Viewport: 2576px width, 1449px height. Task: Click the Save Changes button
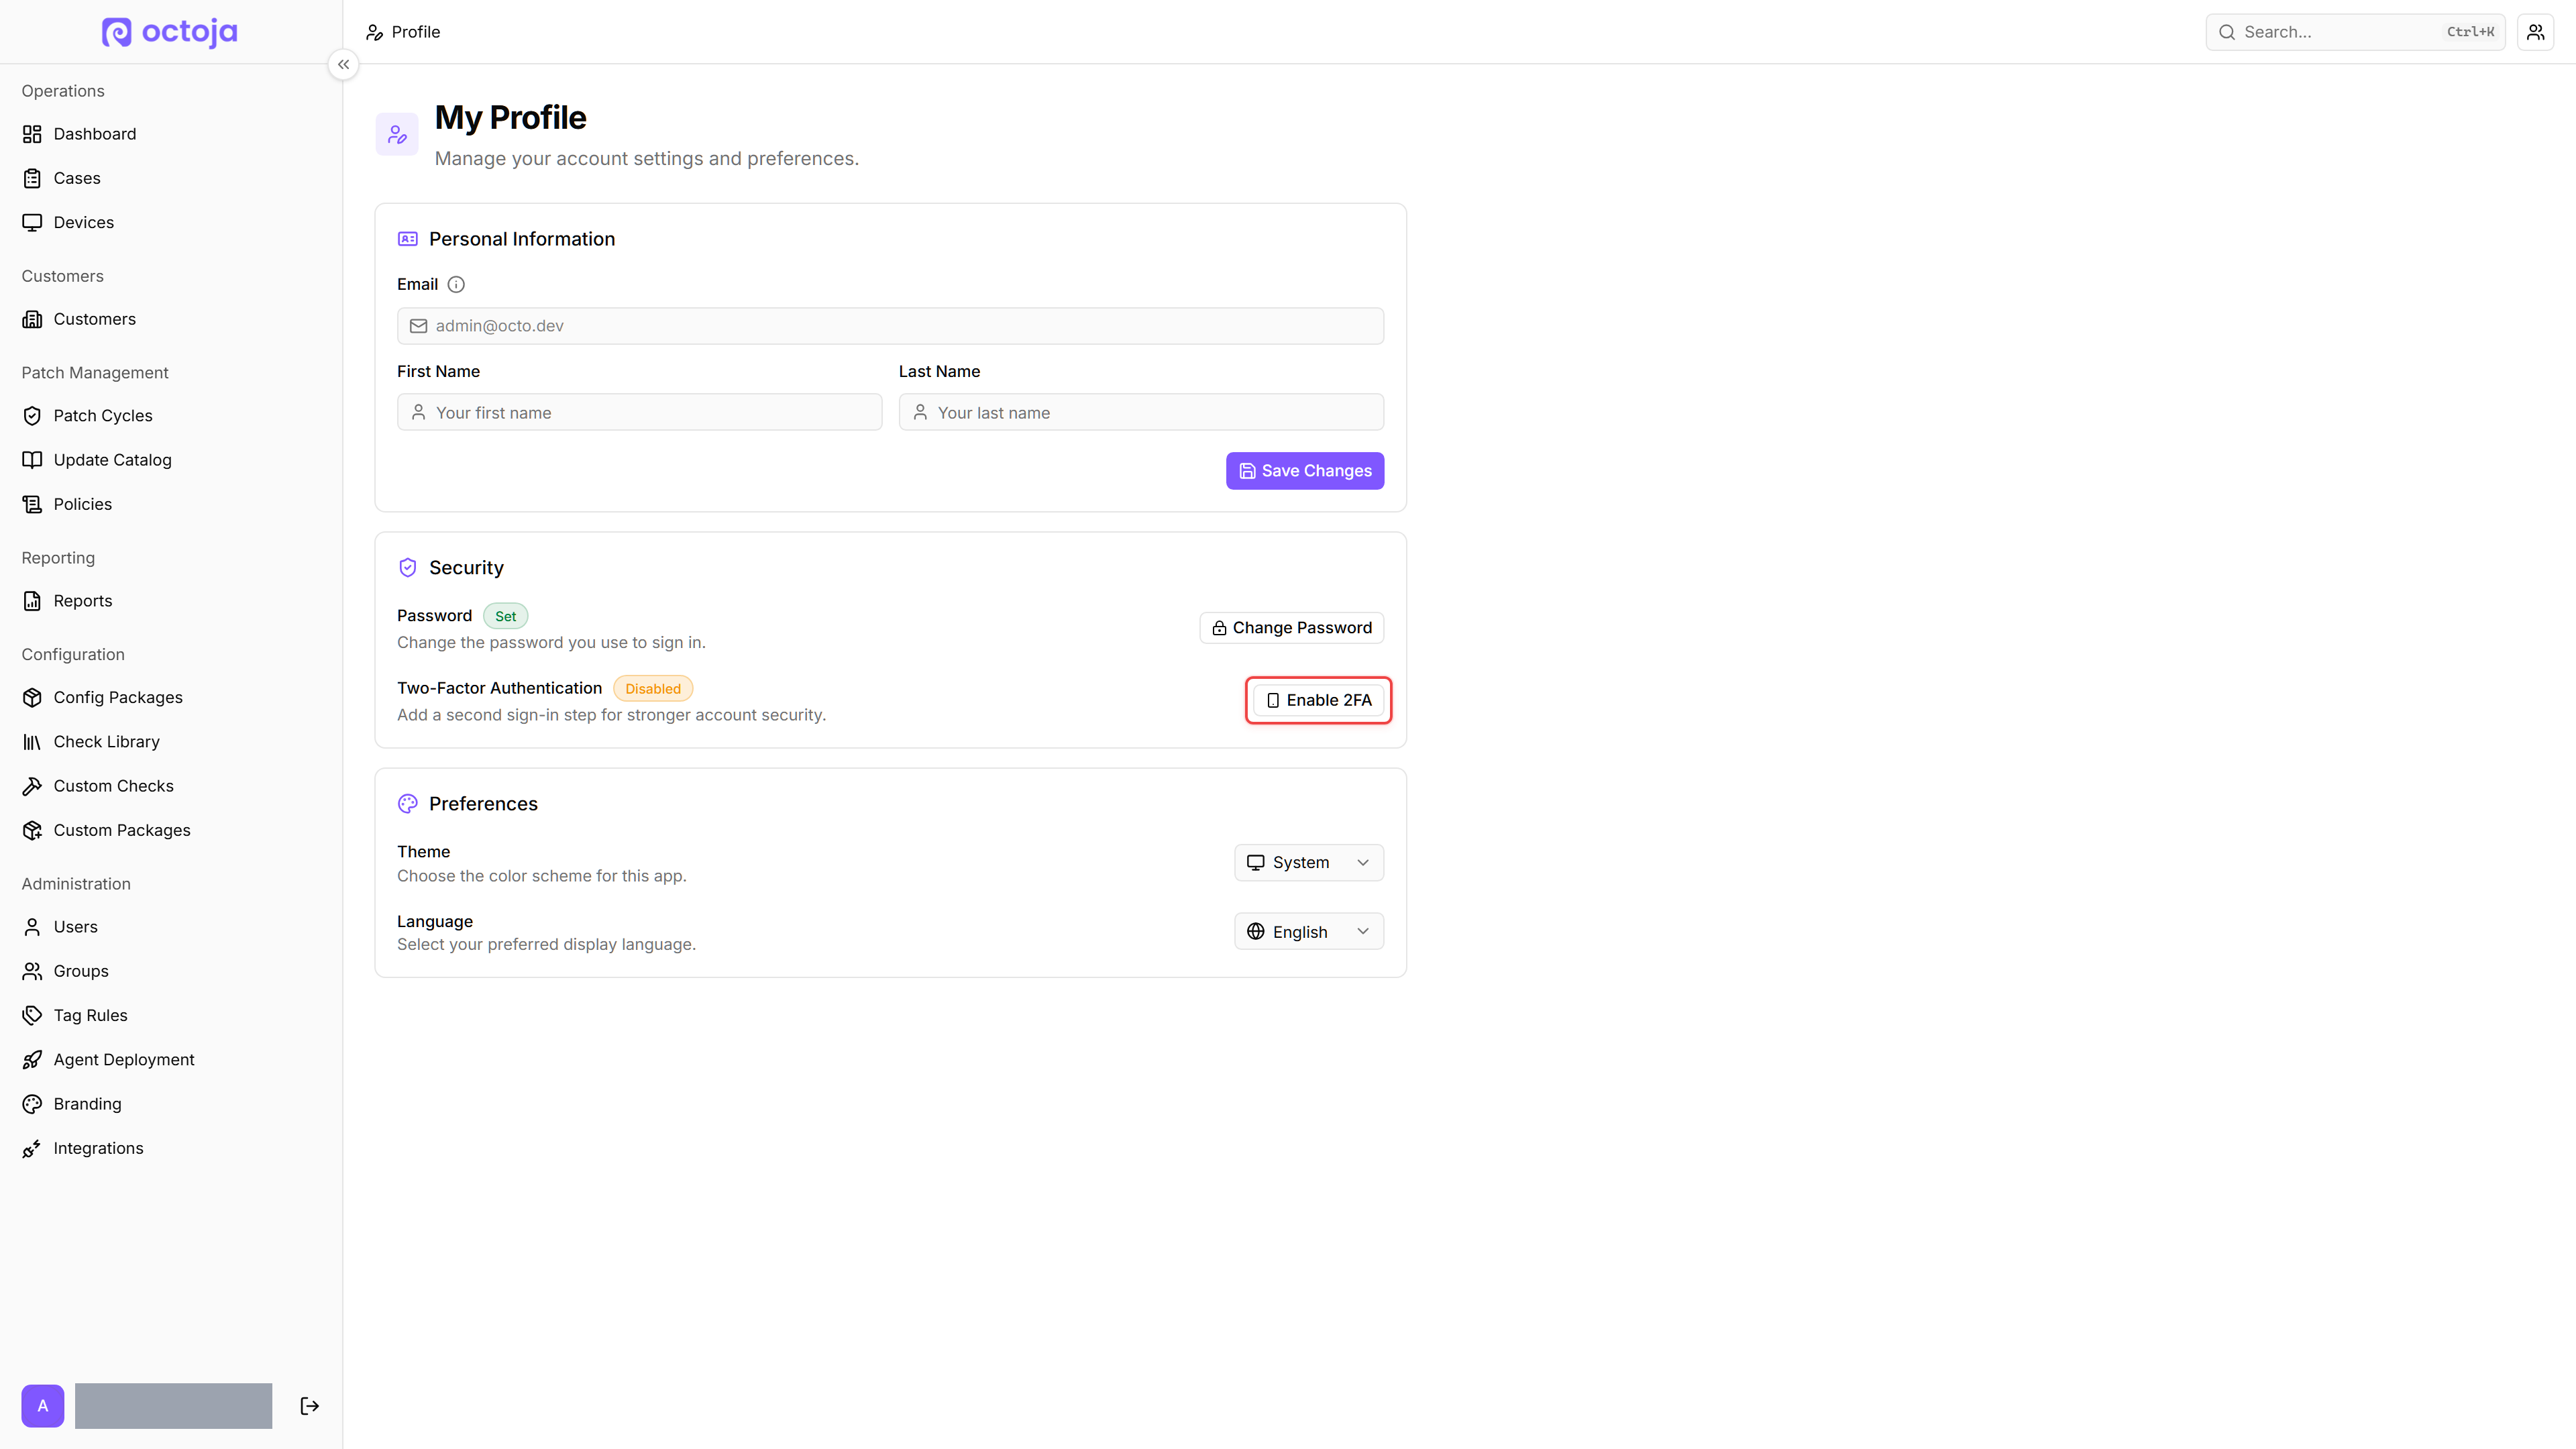1305,471
